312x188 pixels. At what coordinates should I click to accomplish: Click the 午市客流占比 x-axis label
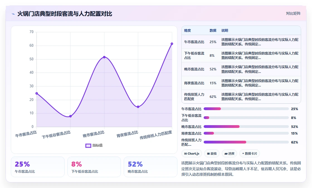26,134
